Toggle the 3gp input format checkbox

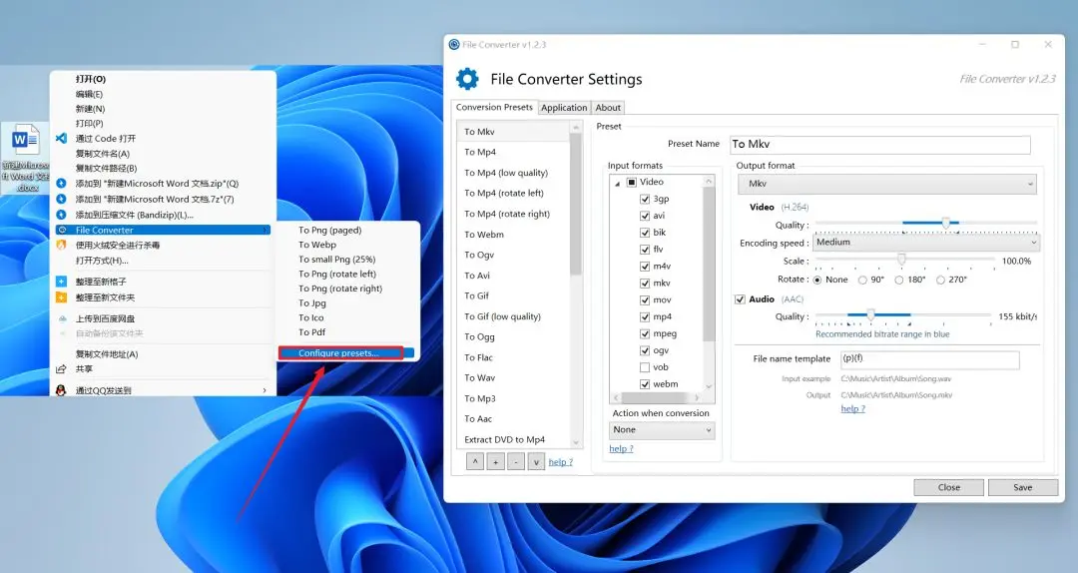(x=645, y=199)
